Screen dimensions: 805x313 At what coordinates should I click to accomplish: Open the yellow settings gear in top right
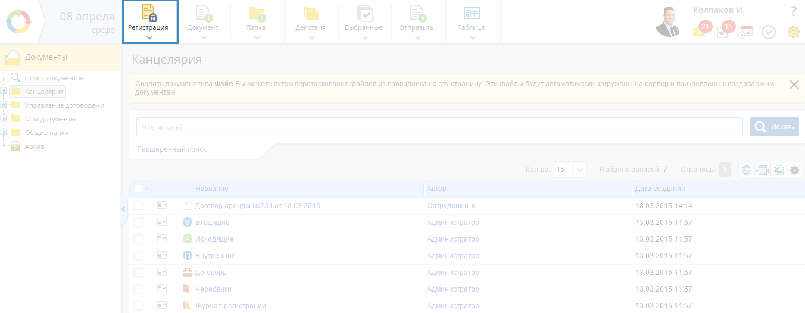pos(793,32)
